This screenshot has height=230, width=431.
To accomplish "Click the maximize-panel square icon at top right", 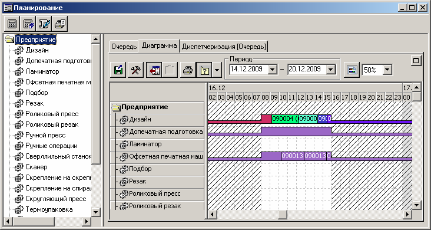I will pyautogui.click(x=416, y=61).
